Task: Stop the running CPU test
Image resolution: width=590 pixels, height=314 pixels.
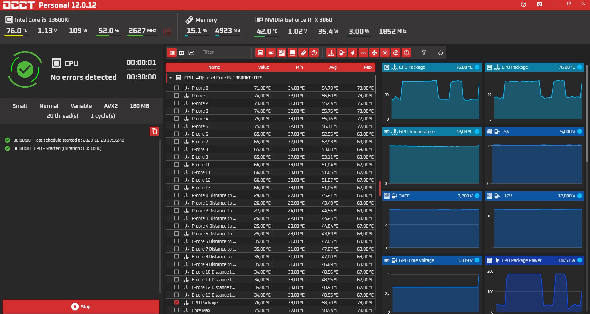Action: (x=81, y=307)
